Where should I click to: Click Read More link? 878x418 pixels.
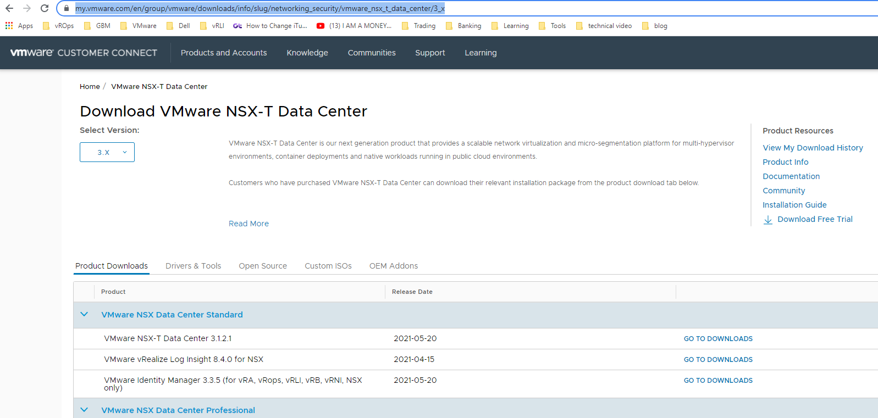pyautogui.click(x=249, y=224)
